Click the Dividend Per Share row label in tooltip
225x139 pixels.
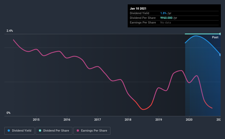[x=143, y=18]
